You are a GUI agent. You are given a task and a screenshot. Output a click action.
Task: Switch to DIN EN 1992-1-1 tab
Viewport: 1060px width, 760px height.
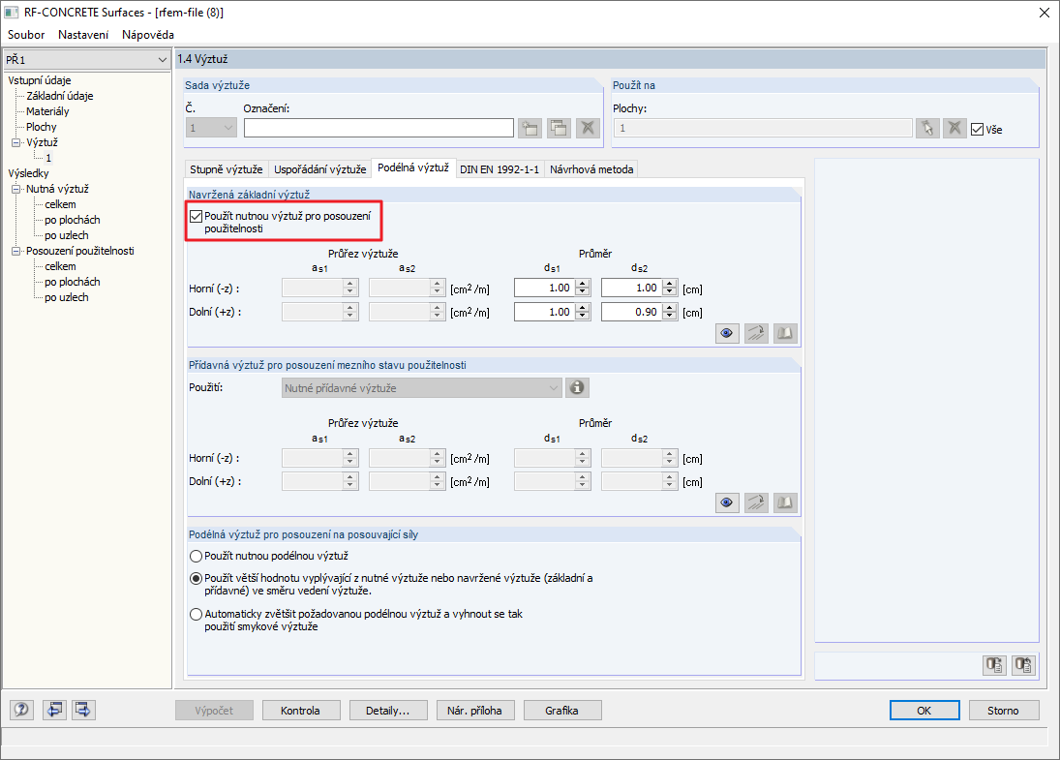pyautogui.click(x=499, y=169)
